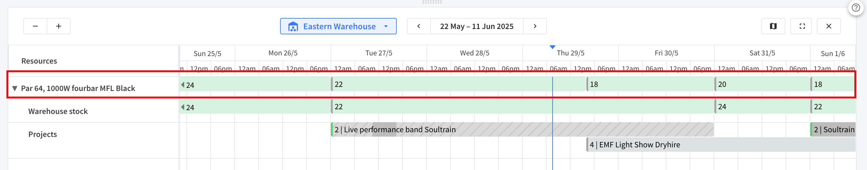Open the EMF Light Show Dryhire bar
Viewport: 867px width, 170px height.
click(721, 145)
